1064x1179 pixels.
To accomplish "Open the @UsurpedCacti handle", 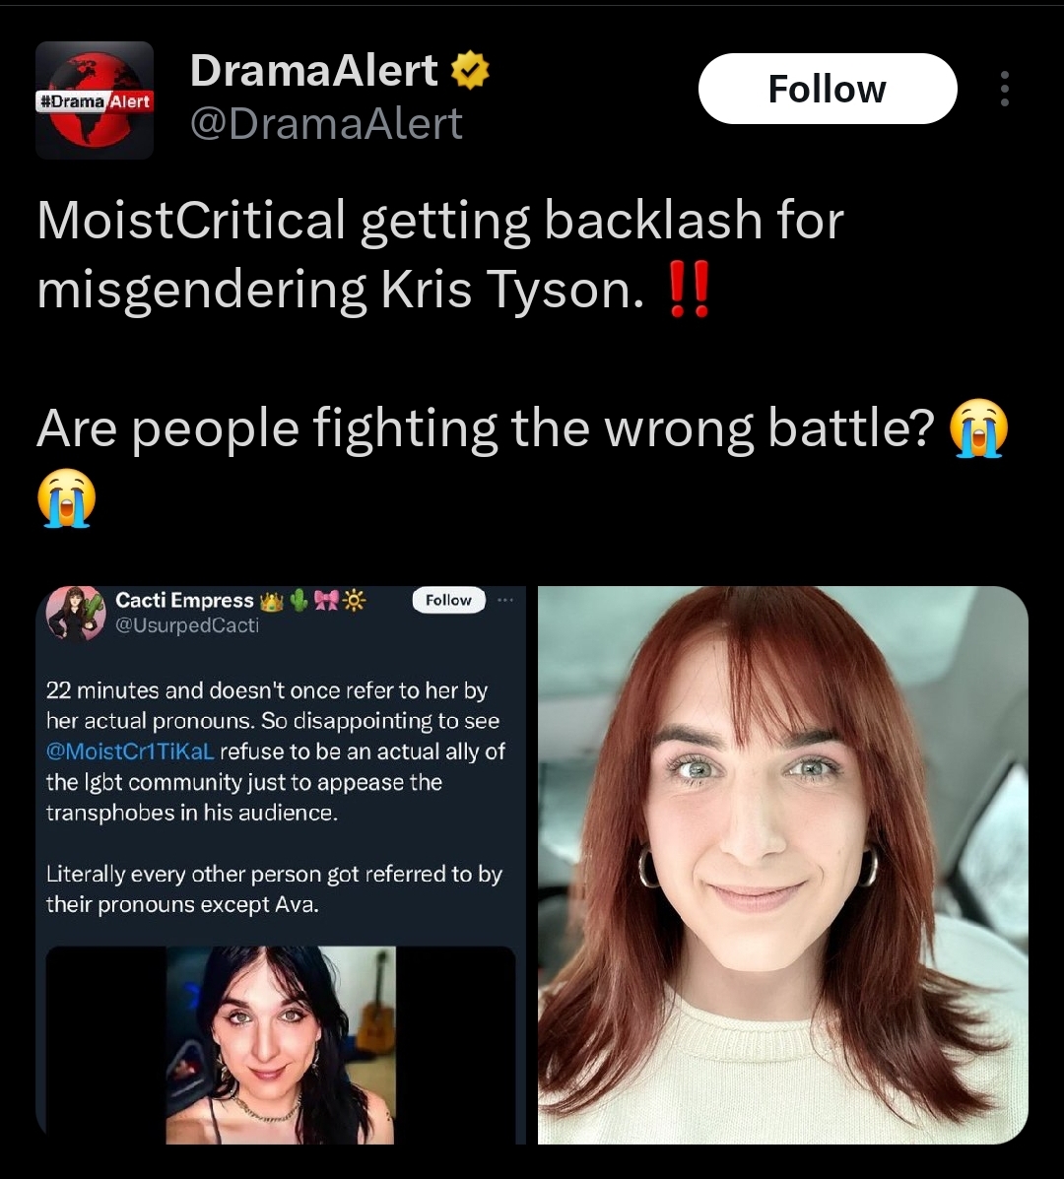I will point(187,624).
